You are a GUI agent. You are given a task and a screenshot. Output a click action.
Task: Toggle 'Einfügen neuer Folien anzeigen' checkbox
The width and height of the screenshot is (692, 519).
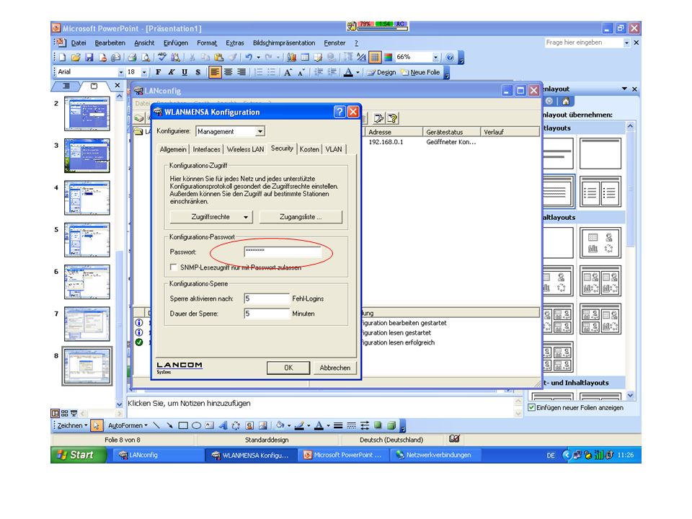[532, 407]
